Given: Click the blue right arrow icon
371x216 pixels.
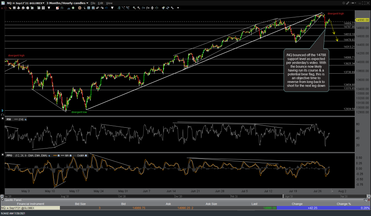Looking at the screenshot, I should (107, 8).
